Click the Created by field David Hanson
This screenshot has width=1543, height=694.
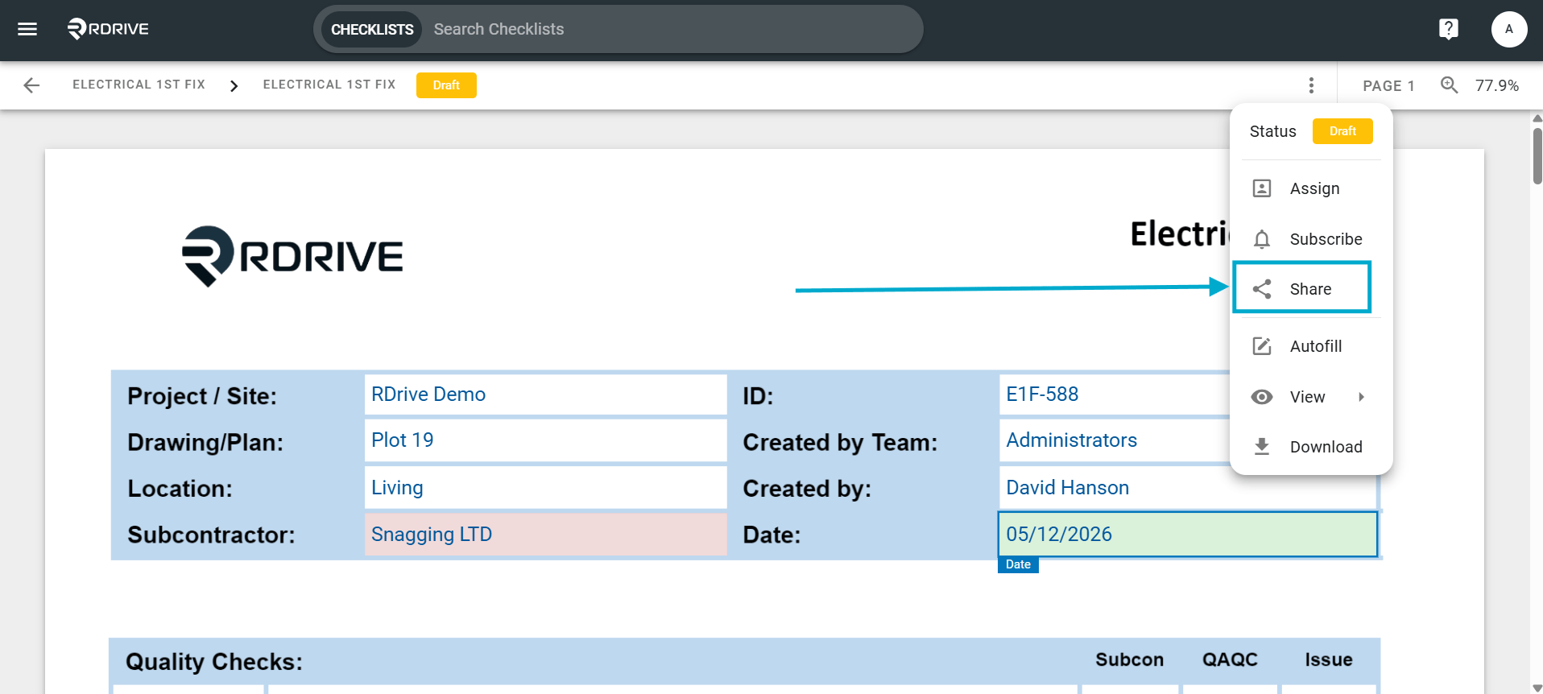pos(1188,488)
